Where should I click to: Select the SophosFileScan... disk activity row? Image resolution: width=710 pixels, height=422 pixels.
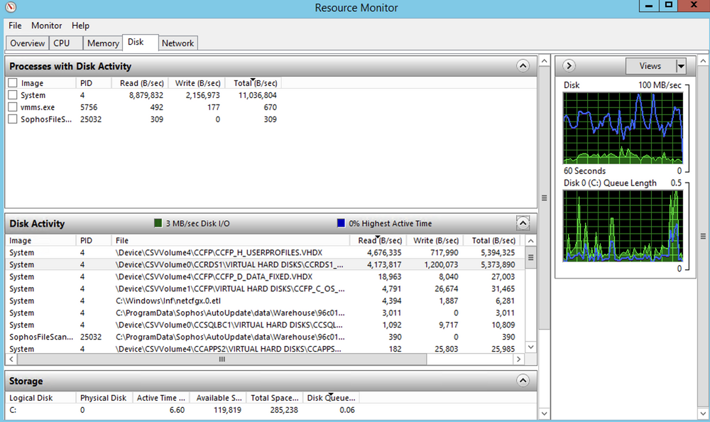tap(265, 337)
